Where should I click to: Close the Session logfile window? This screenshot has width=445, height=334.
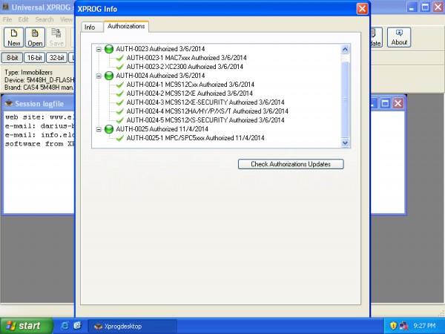pos(398,103)
